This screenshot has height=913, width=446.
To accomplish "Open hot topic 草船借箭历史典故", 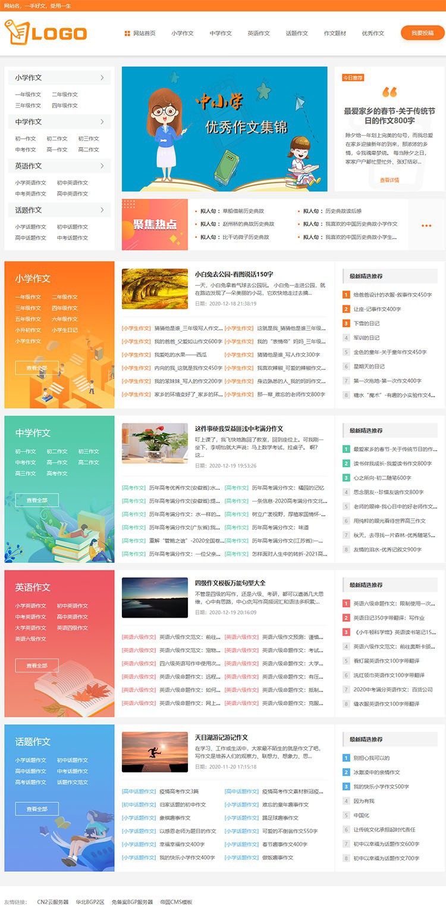I will pos(243,211).
